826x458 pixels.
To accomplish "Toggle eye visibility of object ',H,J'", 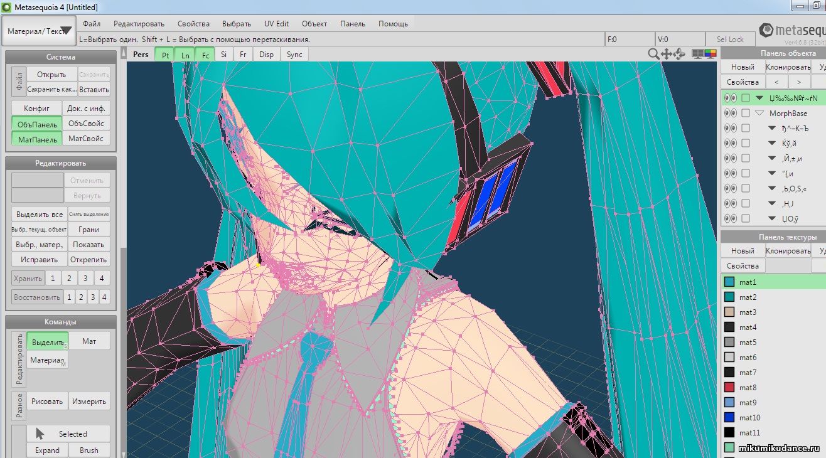I will [729, 204].
